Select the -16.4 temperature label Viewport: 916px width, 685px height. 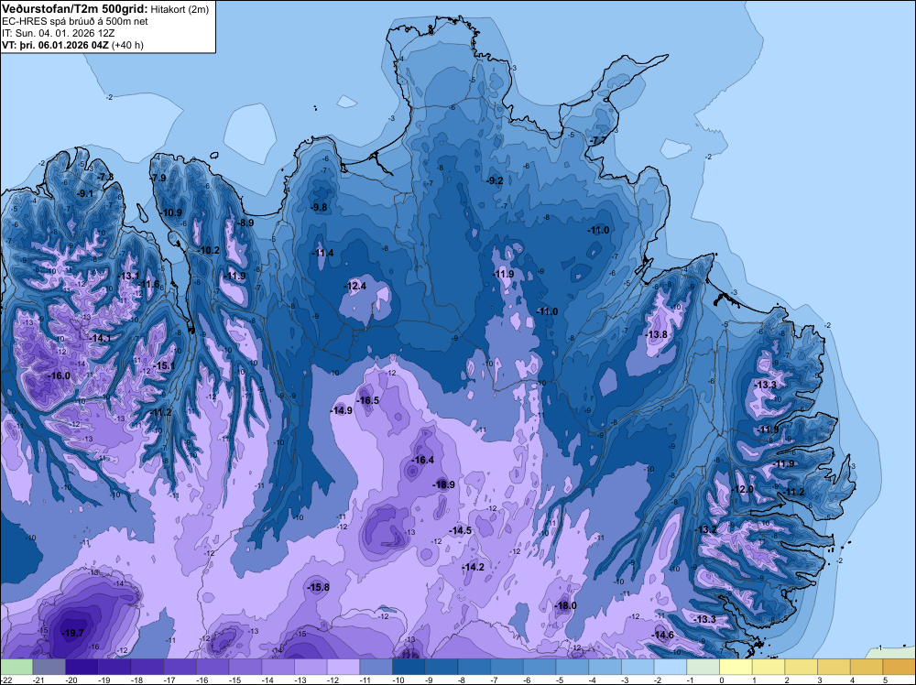[422, 460]
